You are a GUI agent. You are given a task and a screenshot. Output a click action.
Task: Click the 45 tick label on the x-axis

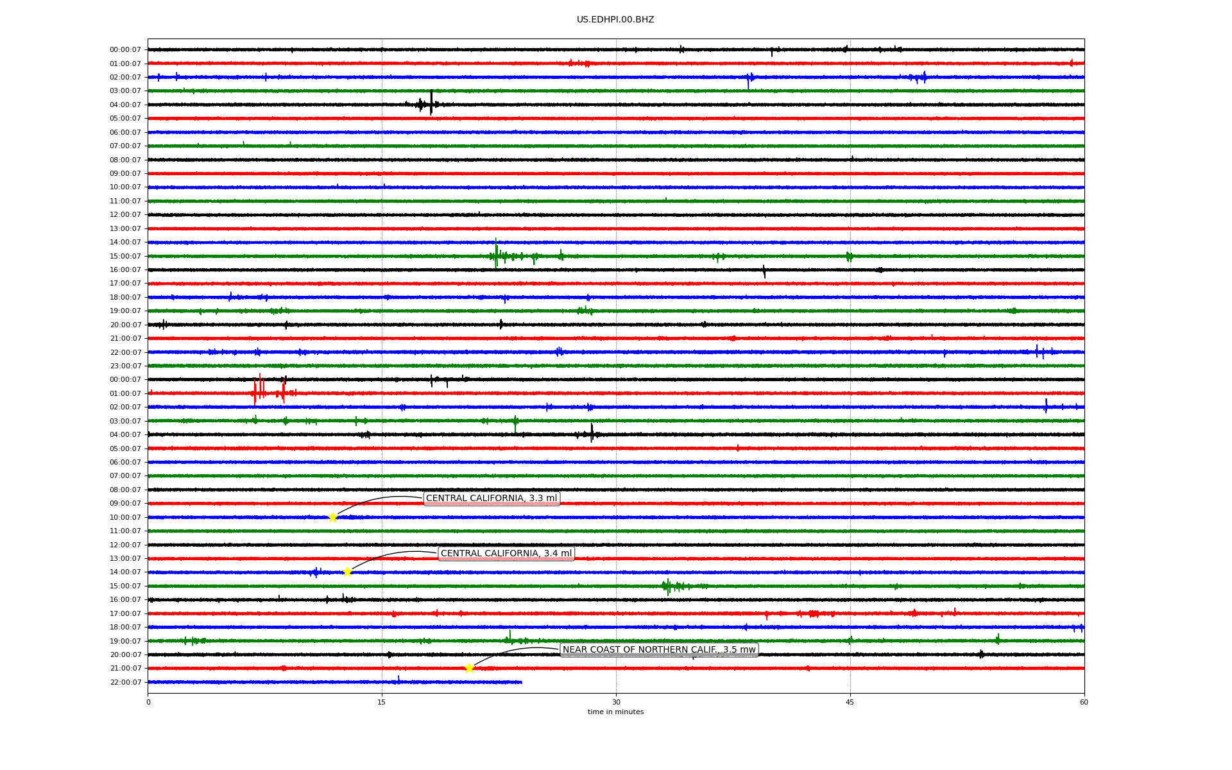click(850, 702)
